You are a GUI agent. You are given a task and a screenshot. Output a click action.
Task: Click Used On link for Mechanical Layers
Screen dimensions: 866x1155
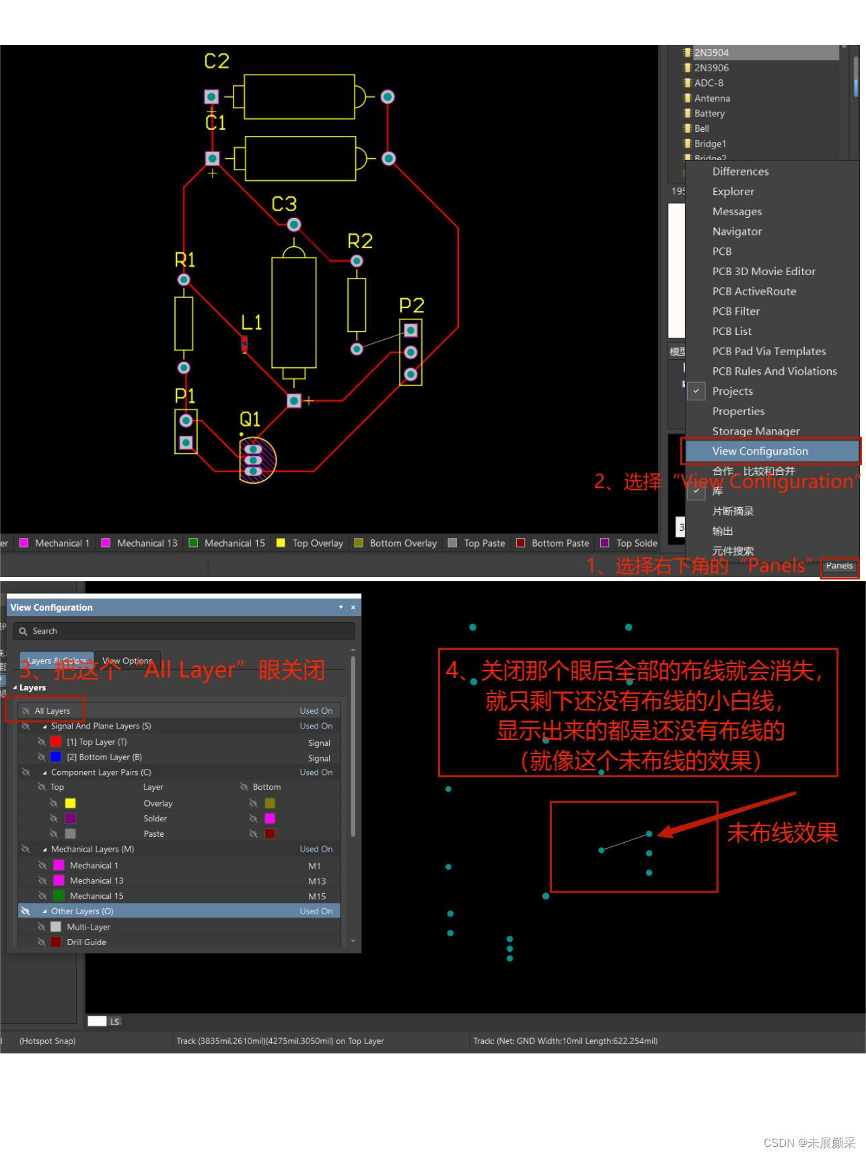pyautogui.click(x=316, y=850)
